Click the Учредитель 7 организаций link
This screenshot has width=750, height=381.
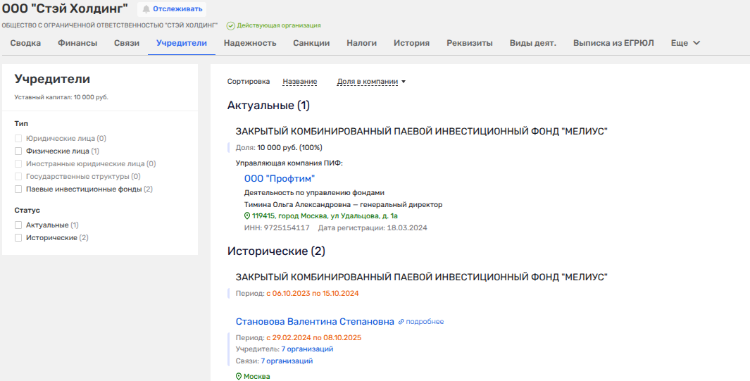[x=307, y=349]
